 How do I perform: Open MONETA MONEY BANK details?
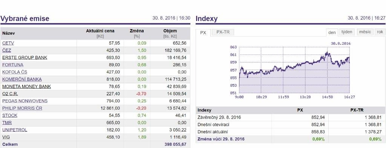coord(27,87)
